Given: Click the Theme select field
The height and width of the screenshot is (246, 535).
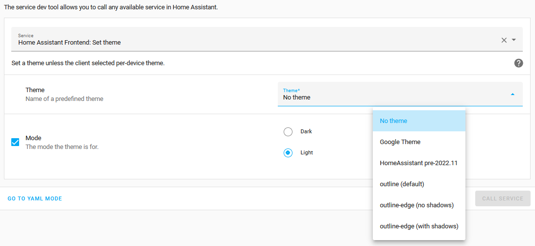Looking at the screenshot, I should tap(392, 94).
